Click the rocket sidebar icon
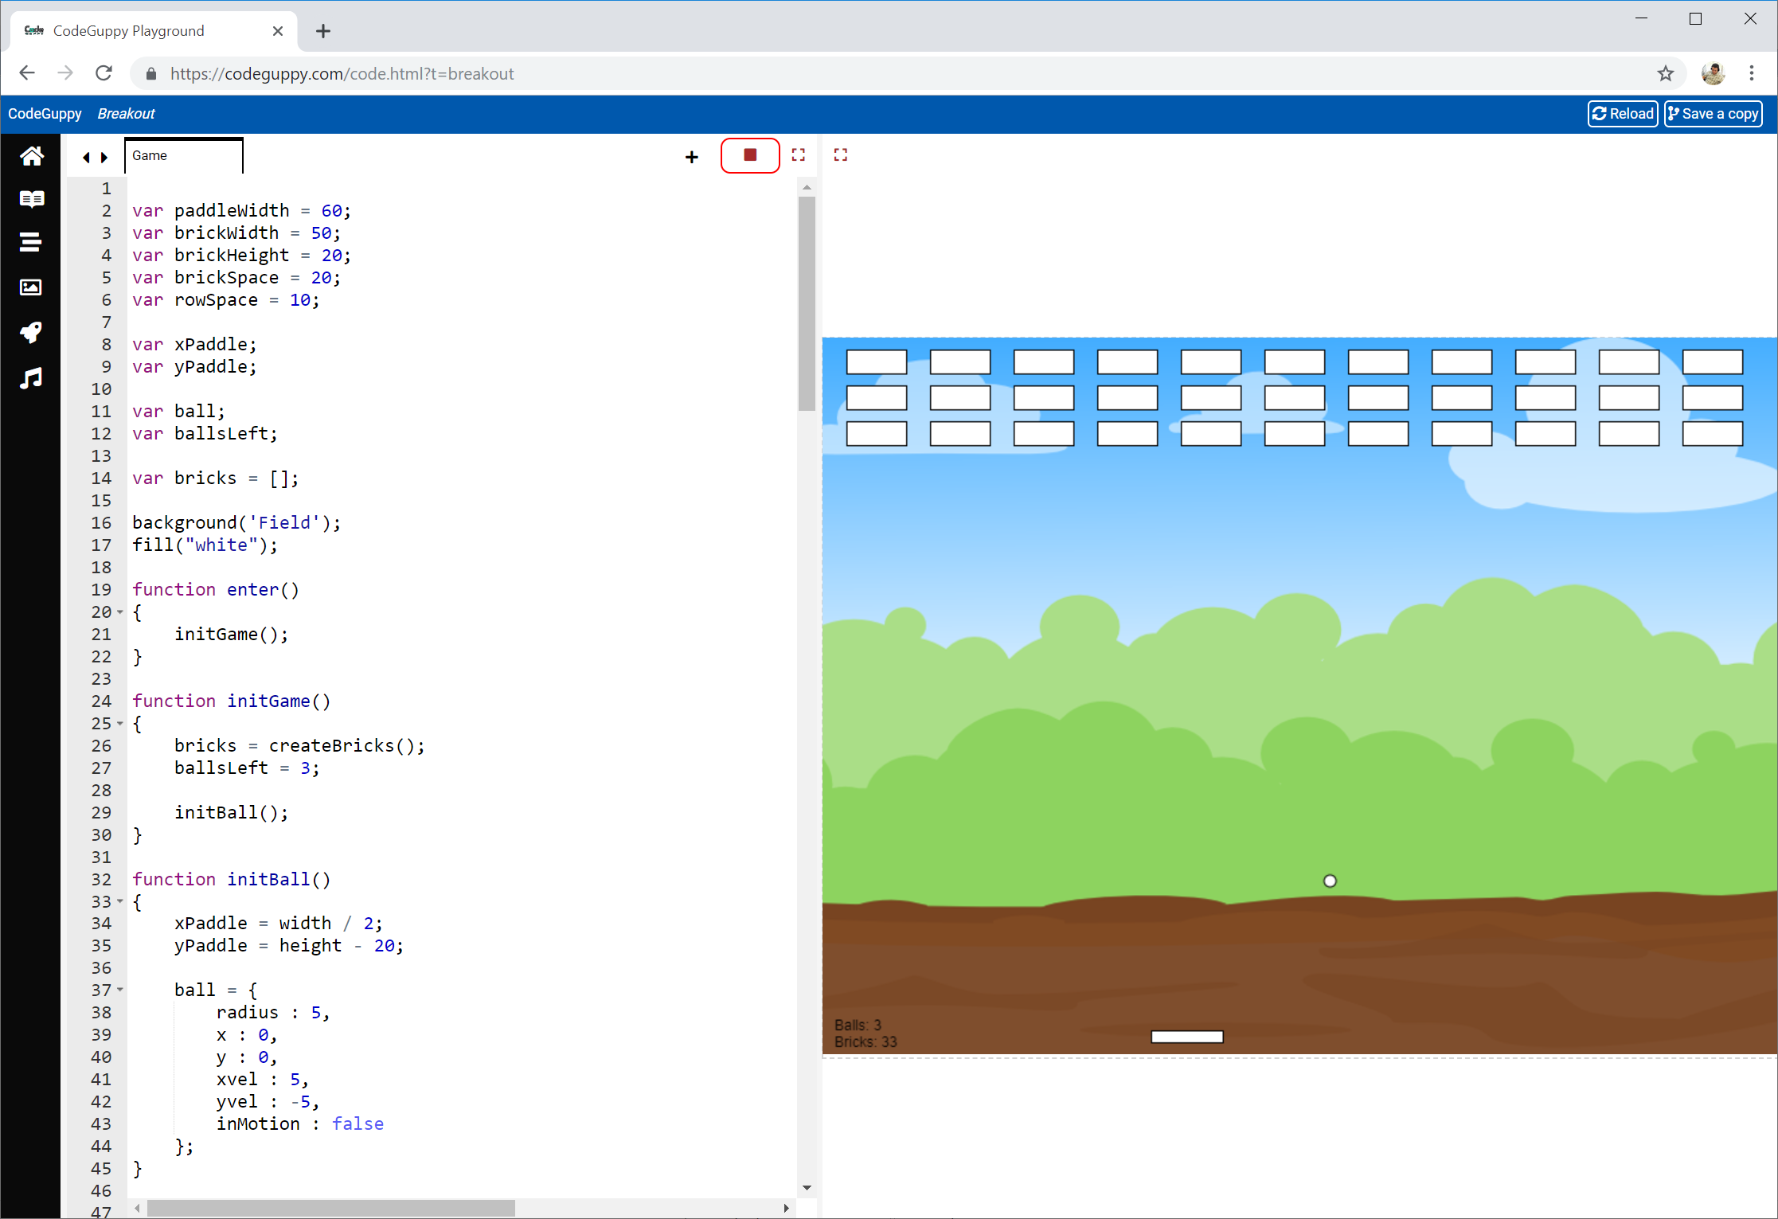This screenshot has width=1778, height=1219. click(31, 332)
